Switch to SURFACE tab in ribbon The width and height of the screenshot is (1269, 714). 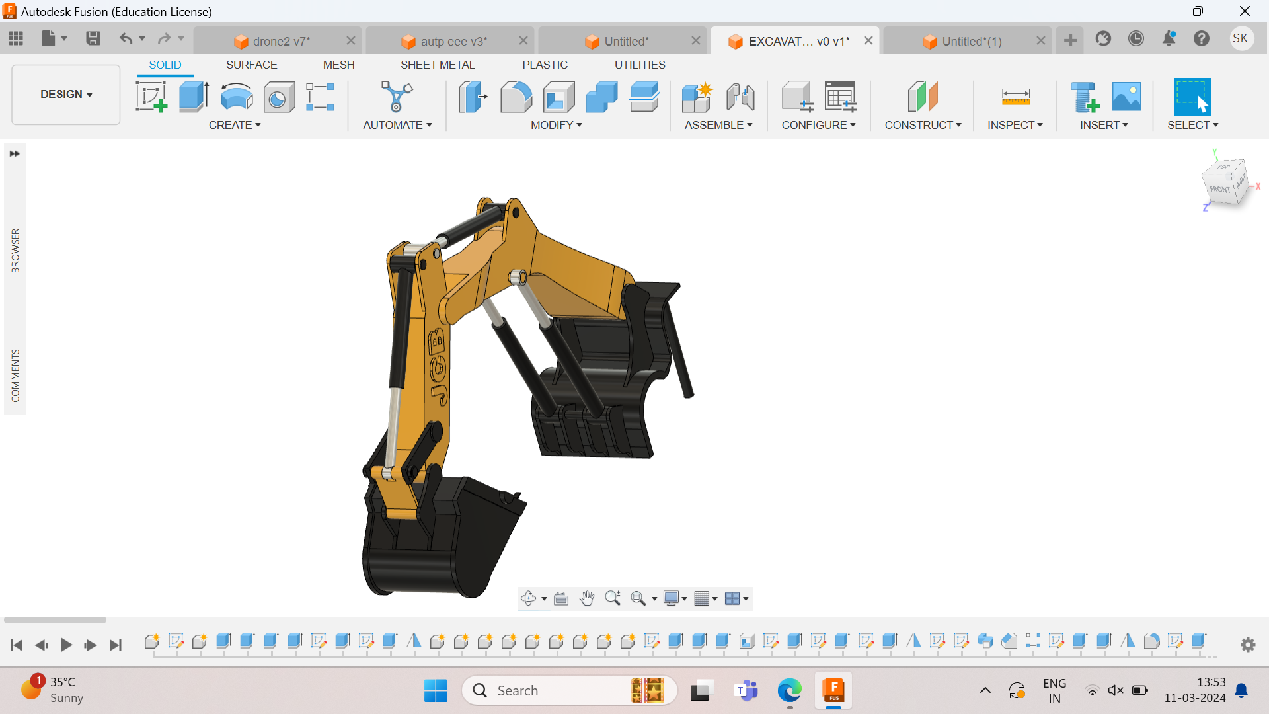coord(251,65)
